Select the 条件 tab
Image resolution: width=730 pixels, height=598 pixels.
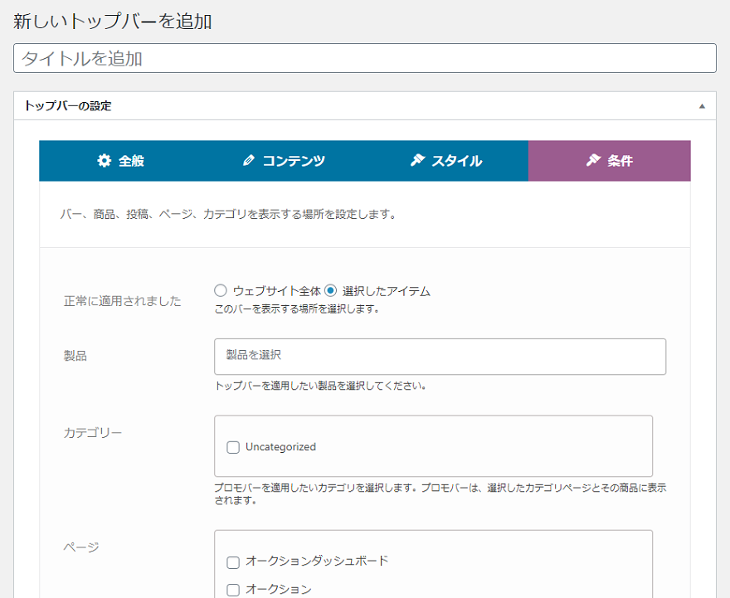click(x=610, y=161)
